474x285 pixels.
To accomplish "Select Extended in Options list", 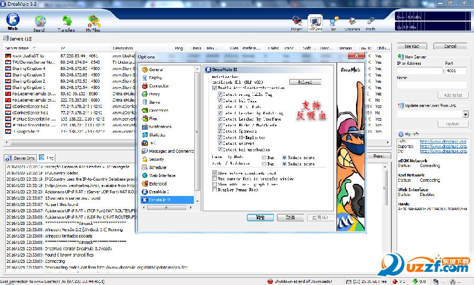I will pos(154,184).
